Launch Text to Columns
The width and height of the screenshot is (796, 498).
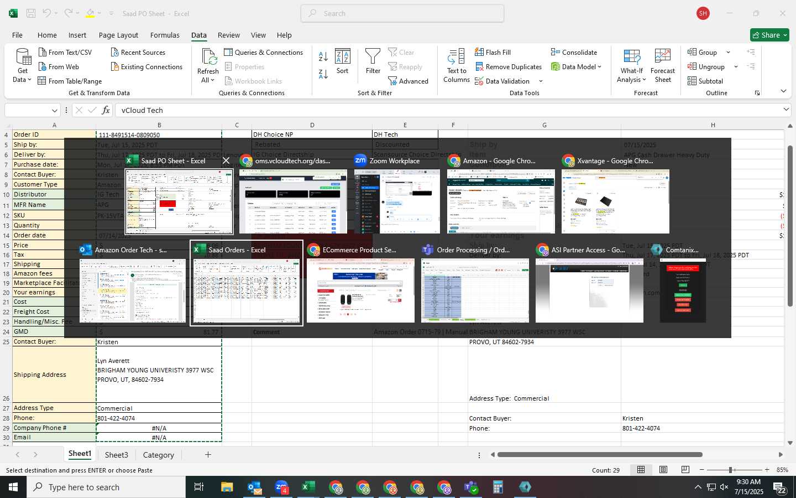457,66
